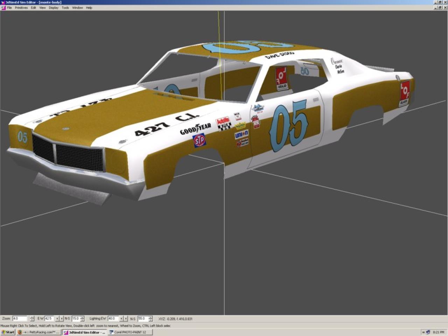Open the Tools menu
The width and height of the screenshot is (448, 336).
pyautogui.click(x=65, y=8)
